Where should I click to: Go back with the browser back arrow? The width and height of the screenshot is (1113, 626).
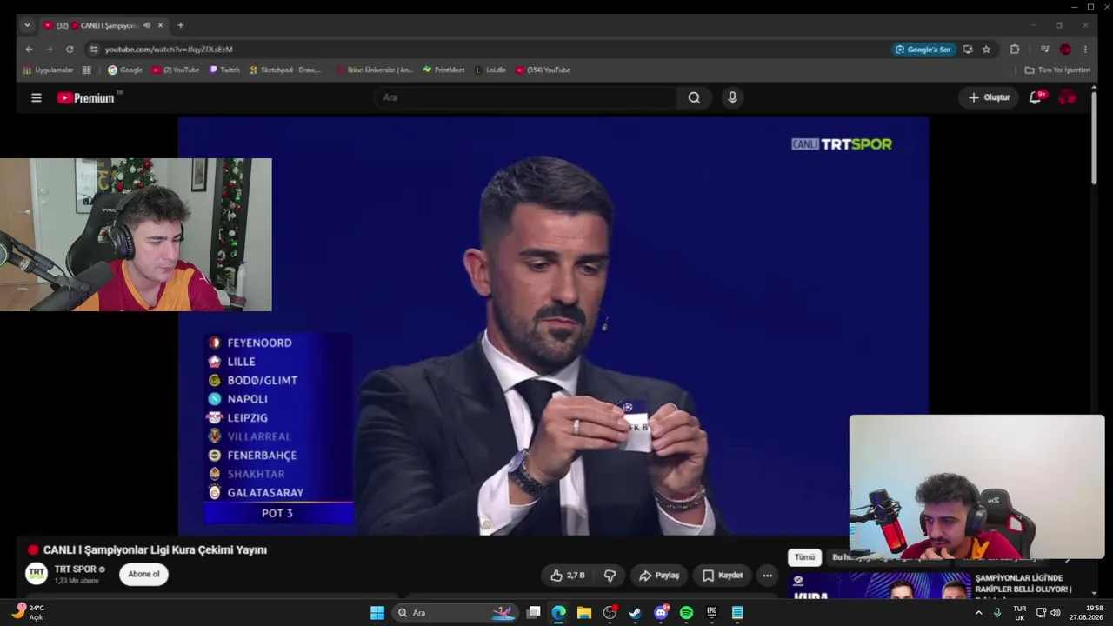(29, 50)
